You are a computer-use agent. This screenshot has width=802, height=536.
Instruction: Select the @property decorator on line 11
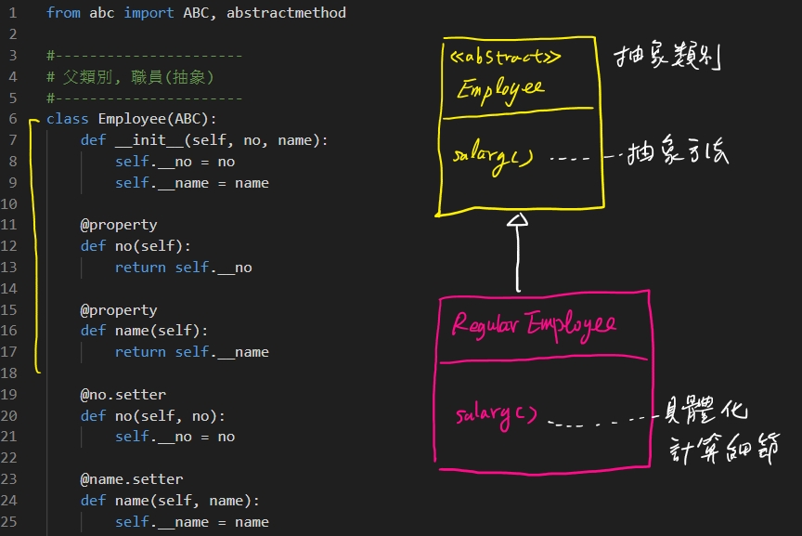[119, 225]
